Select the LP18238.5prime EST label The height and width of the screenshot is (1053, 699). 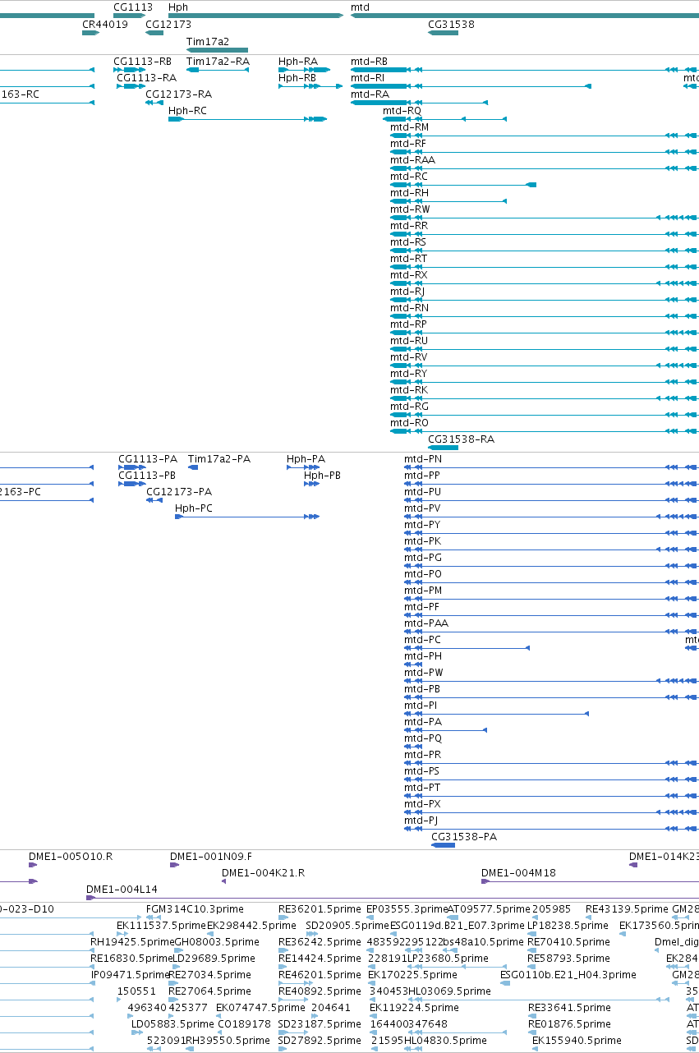coord(568,926)
